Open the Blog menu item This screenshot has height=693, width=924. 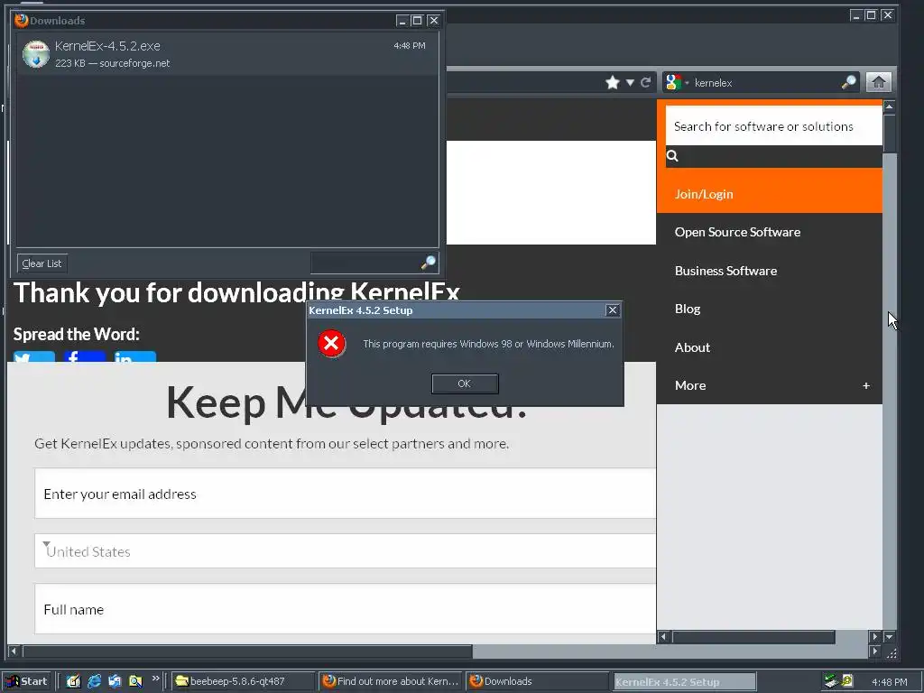pos(687,309)
